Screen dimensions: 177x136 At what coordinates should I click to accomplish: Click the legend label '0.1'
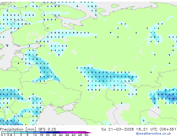tap(3, 135)
